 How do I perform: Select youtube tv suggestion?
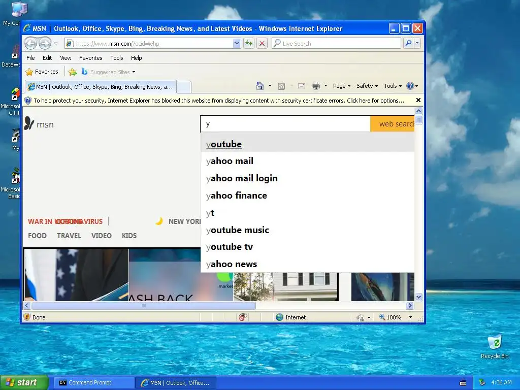click(x=307, y=247)
